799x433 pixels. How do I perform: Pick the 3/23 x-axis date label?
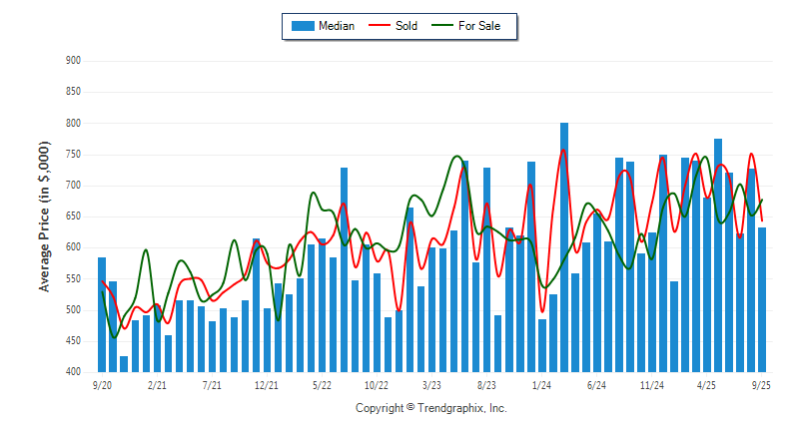pos(431,384)
